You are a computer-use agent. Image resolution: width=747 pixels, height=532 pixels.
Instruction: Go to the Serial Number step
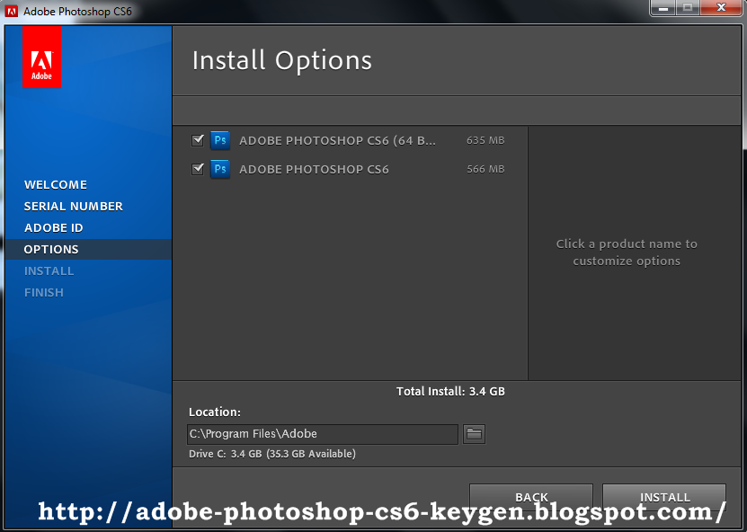click(74, 206)
